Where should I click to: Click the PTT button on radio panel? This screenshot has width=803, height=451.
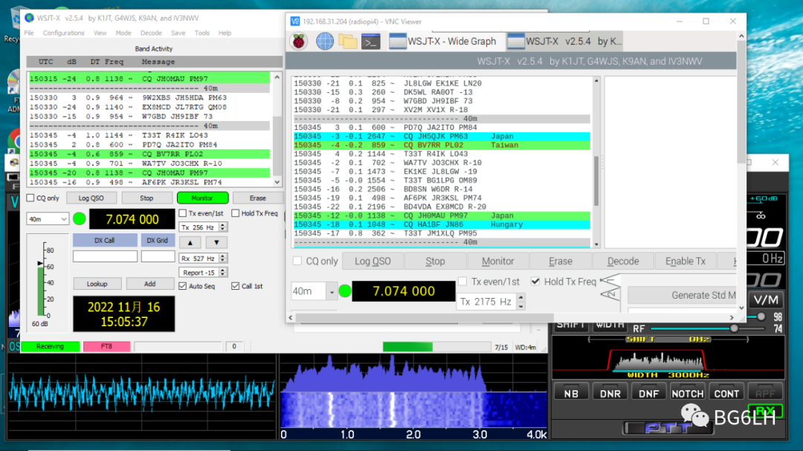(x=667, y=428)
